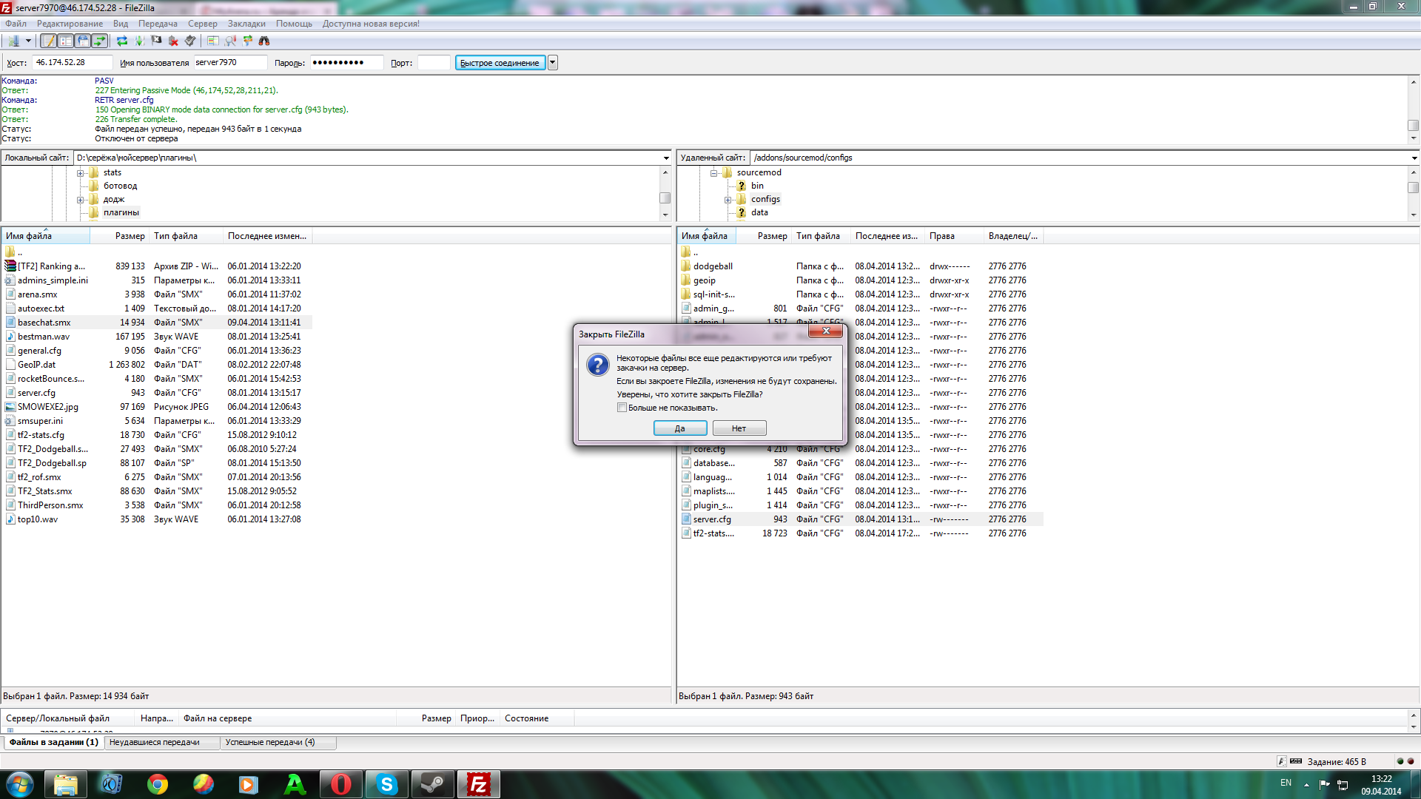Open the remote site path dropdown
Screen dimensions: 1421x799
tap(1414, 158)
